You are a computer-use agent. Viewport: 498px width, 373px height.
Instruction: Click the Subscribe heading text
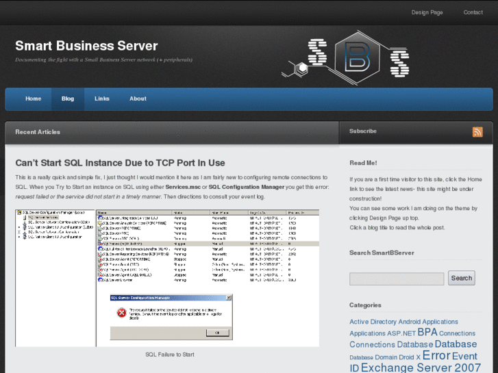(x=362, y=131)
